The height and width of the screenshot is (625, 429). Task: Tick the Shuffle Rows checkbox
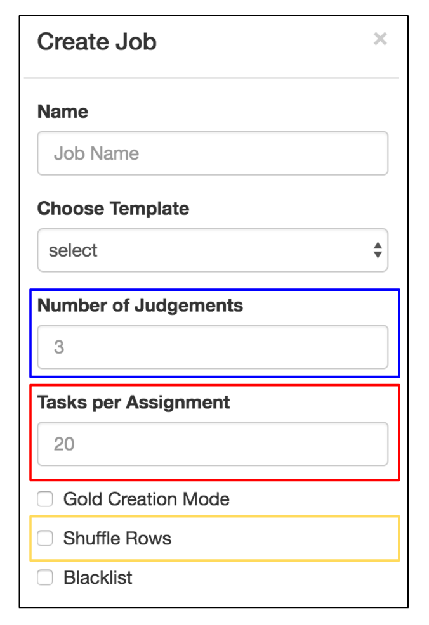45,539
